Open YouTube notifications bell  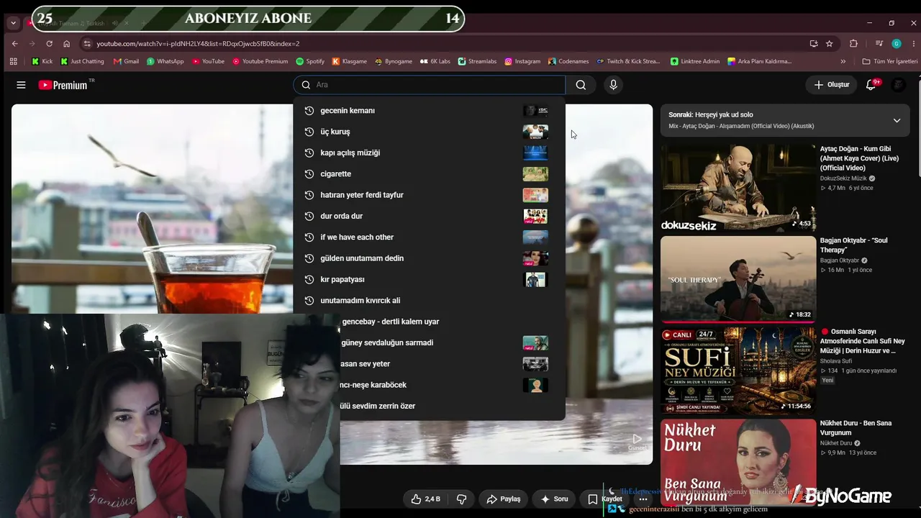871,85
